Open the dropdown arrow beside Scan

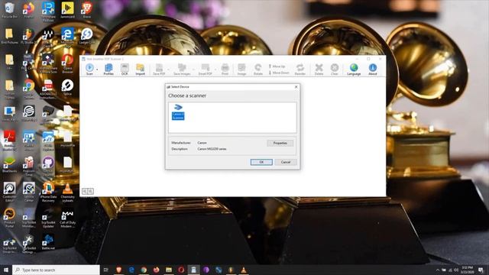pos(97,70)
